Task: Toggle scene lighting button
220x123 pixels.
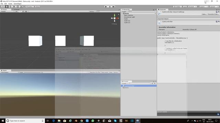Action: (x=20, y=11)
